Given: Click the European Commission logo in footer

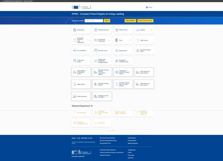Looking at the screenshot, I should point(81,152).
